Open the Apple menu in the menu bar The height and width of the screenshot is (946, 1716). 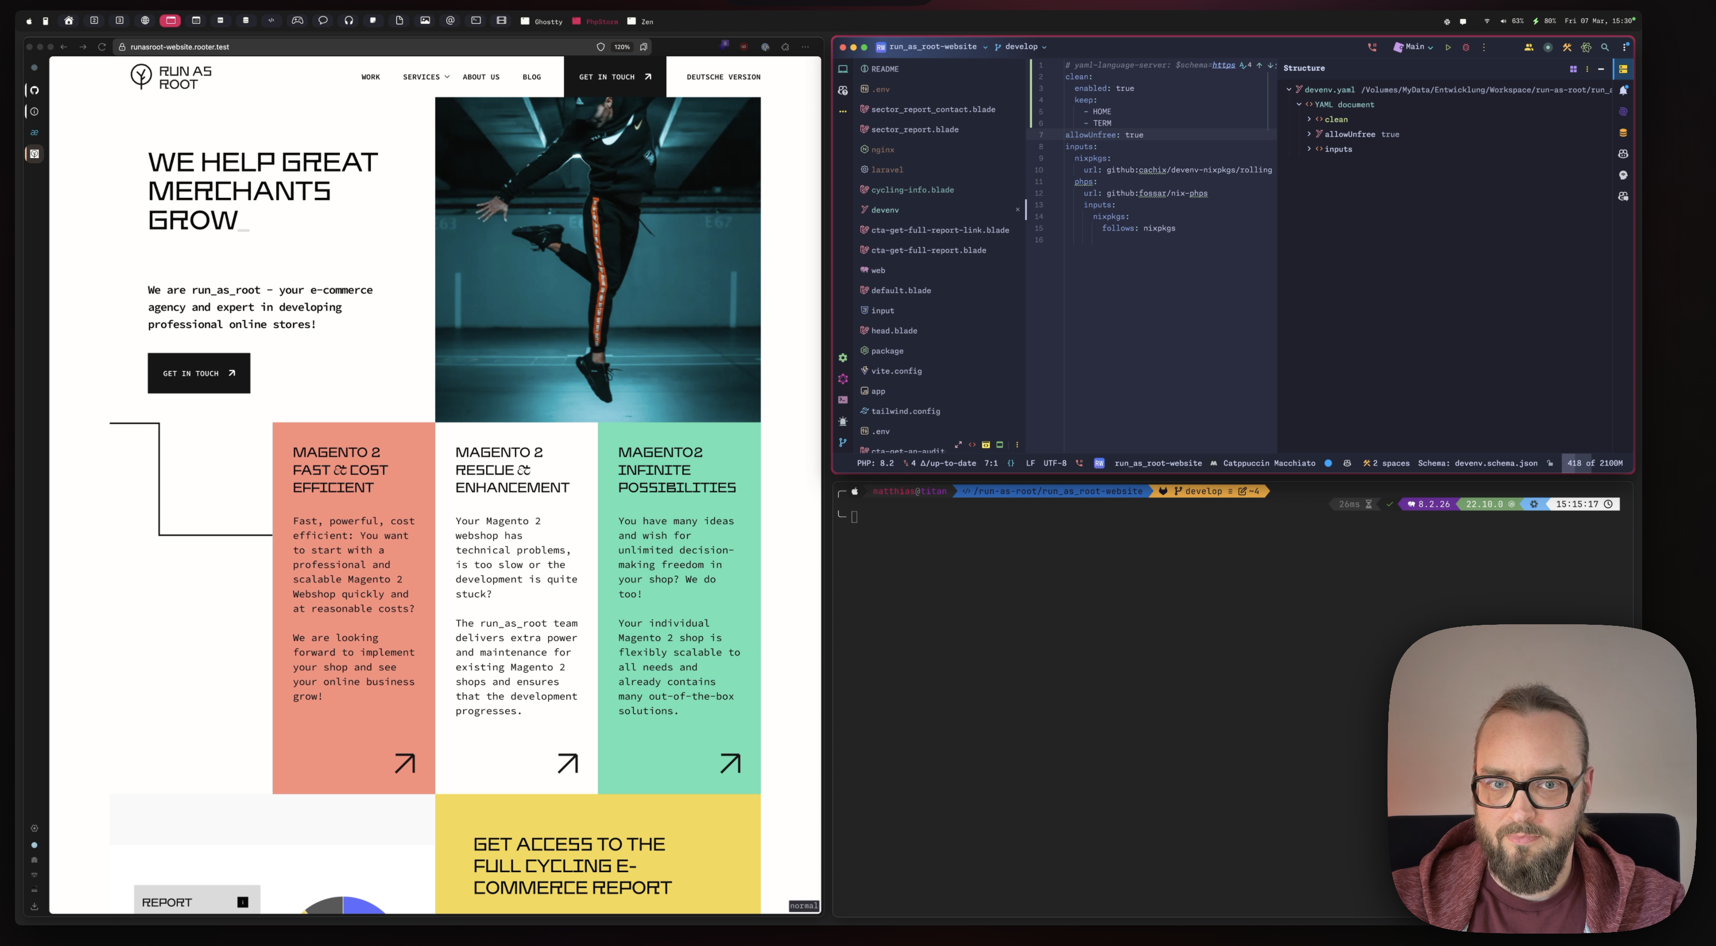click(28, 21)
